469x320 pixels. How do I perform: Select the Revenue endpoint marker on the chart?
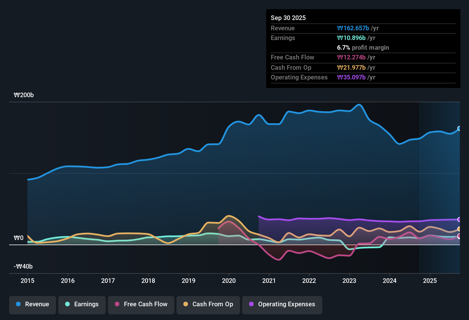pos(459,129)
